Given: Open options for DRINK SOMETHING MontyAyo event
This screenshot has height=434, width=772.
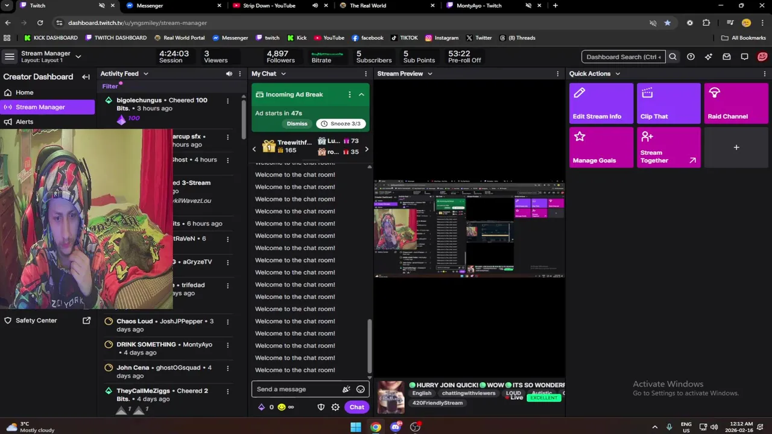Looking at the screenshot, I should point(227,345).
